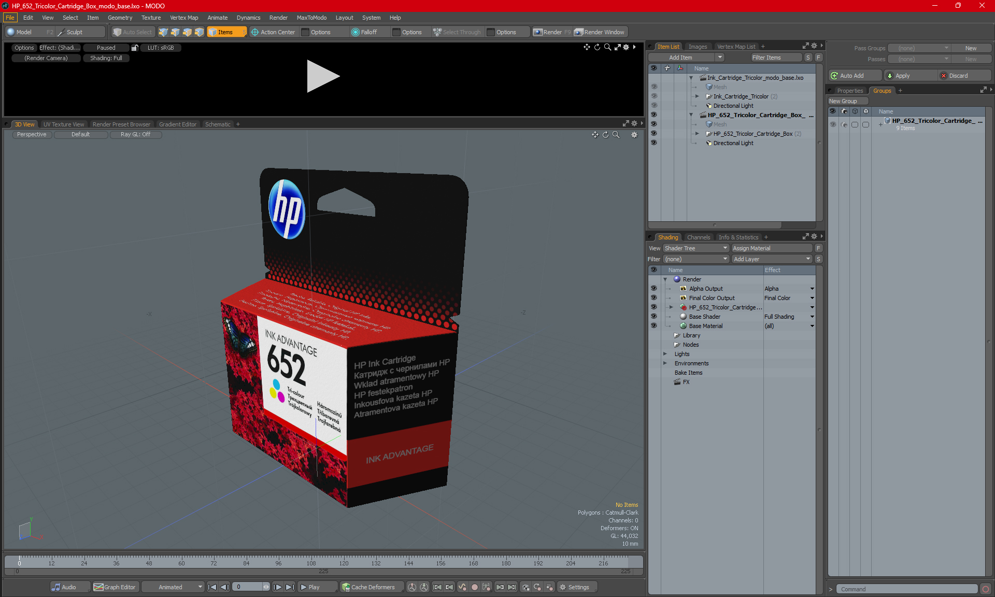Click record keyframe circle icon
The width and height of the screenshot is (995, 597).
[x=474, y=587]
